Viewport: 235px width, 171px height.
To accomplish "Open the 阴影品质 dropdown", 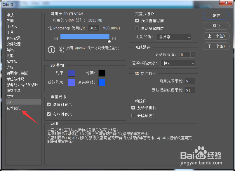I will 174,37.
